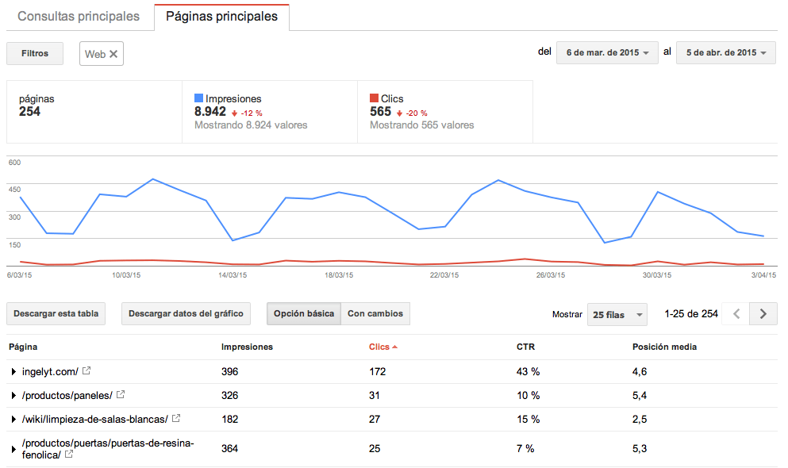Click Descargar esta tabla button
The image size is (788, 468).
tap(56, 314)
